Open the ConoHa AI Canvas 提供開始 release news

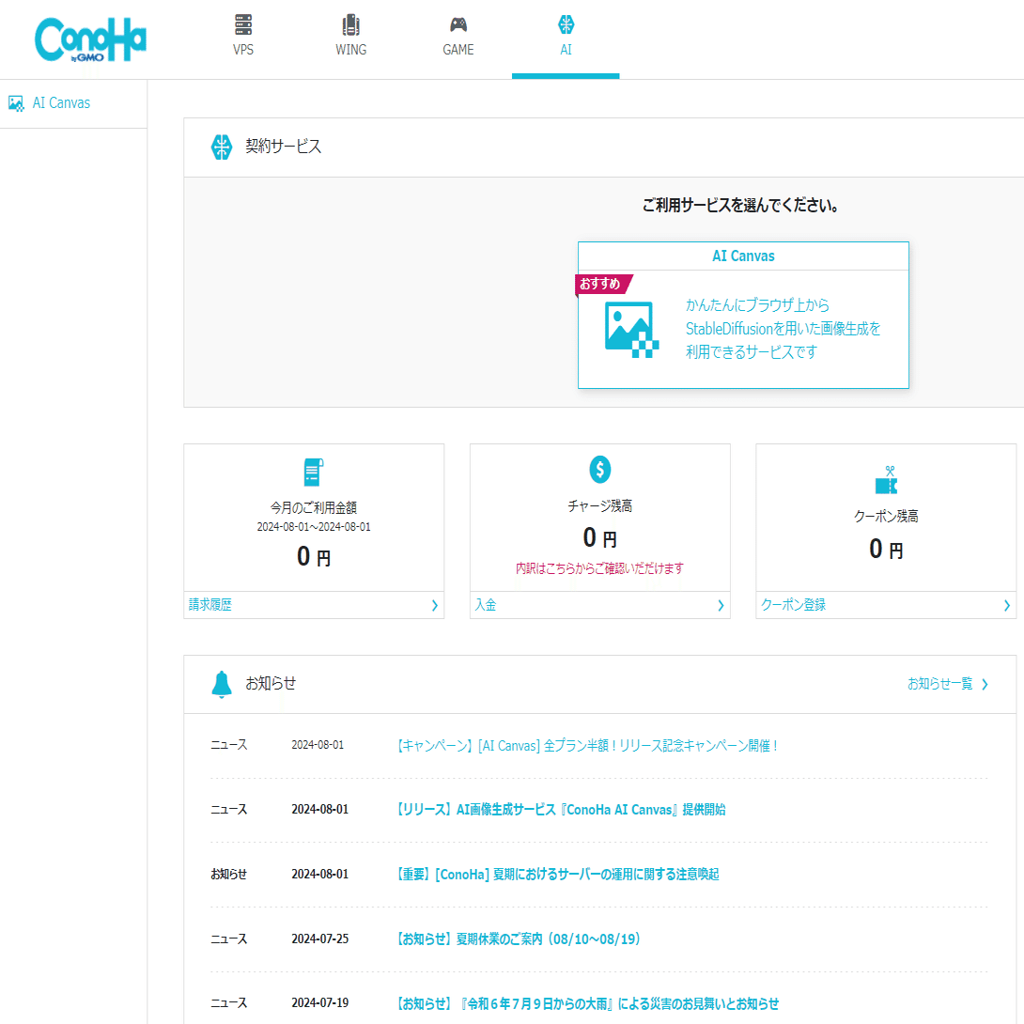pos(562,810)
